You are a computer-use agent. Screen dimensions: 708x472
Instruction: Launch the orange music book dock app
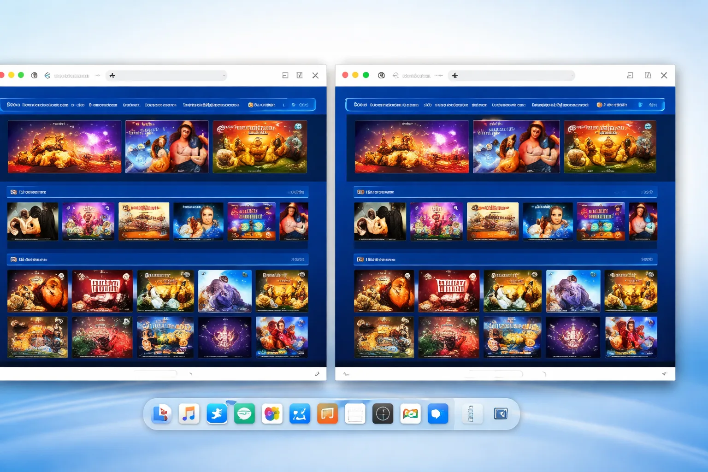pos(327,414)
